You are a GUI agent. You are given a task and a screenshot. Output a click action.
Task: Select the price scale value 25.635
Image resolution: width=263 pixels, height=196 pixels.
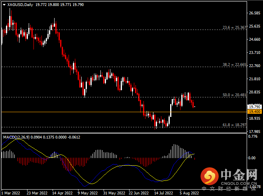pos(255,26)
